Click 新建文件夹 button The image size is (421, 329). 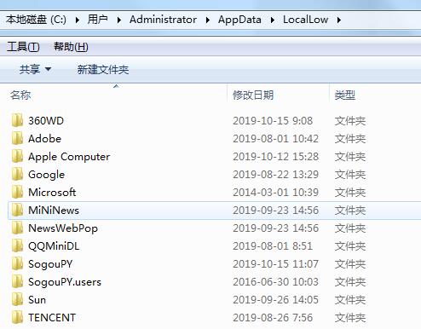[103, 69]
